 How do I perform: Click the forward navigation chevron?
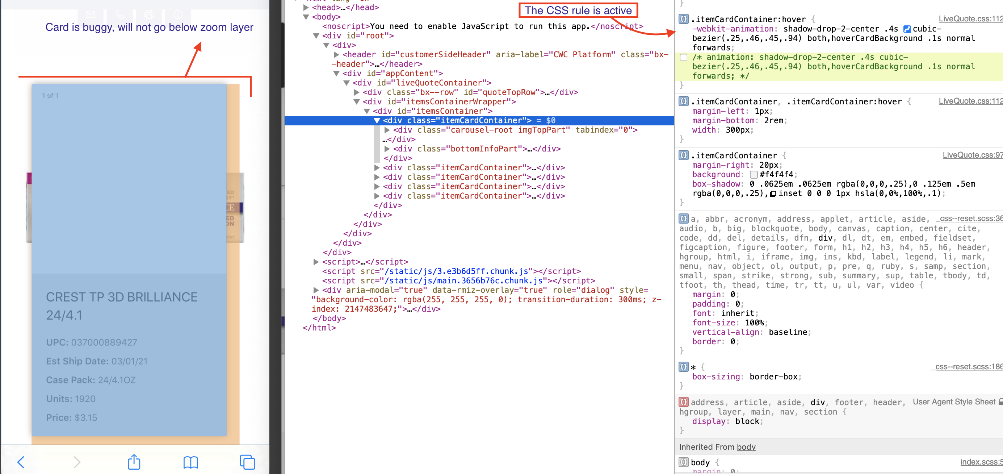[77, 462]
